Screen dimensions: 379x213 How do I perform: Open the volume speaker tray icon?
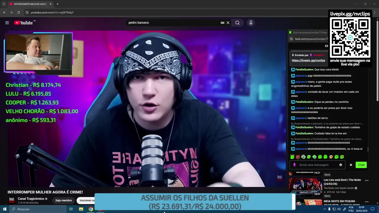click(339, 209)
